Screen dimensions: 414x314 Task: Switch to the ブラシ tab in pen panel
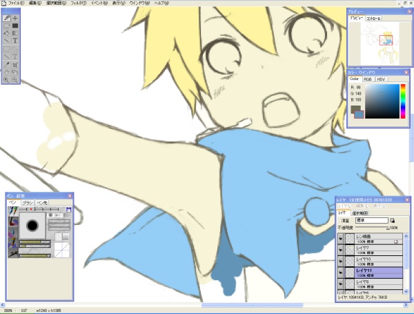[28, 203]
